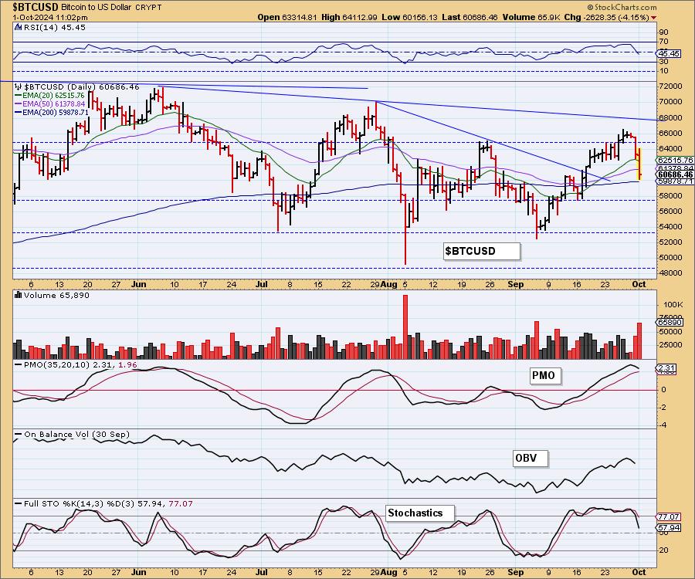The width and height of the screenshot is (695, 579).
Task: Click the 62515.76 price tag on right axis
Action: pos(675,160)
